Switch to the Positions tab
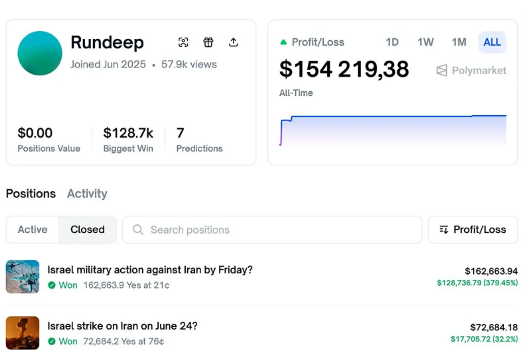The width and height of the screenshot is (527, 350). [x=31, y=194]
